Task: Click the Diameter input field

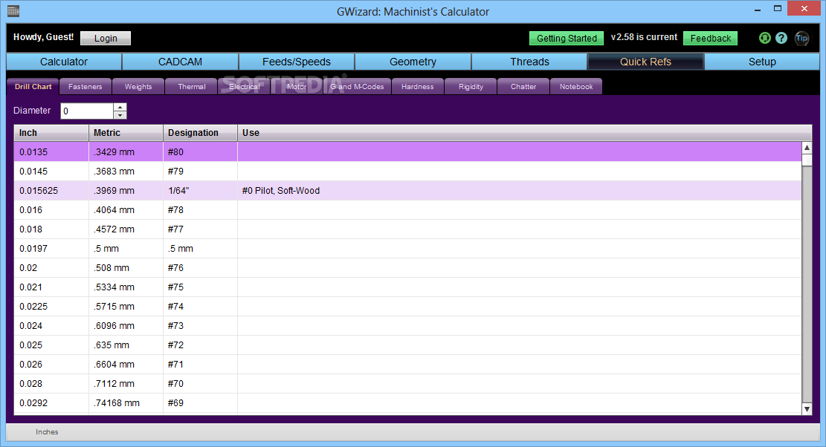Action: coord(87,111)
